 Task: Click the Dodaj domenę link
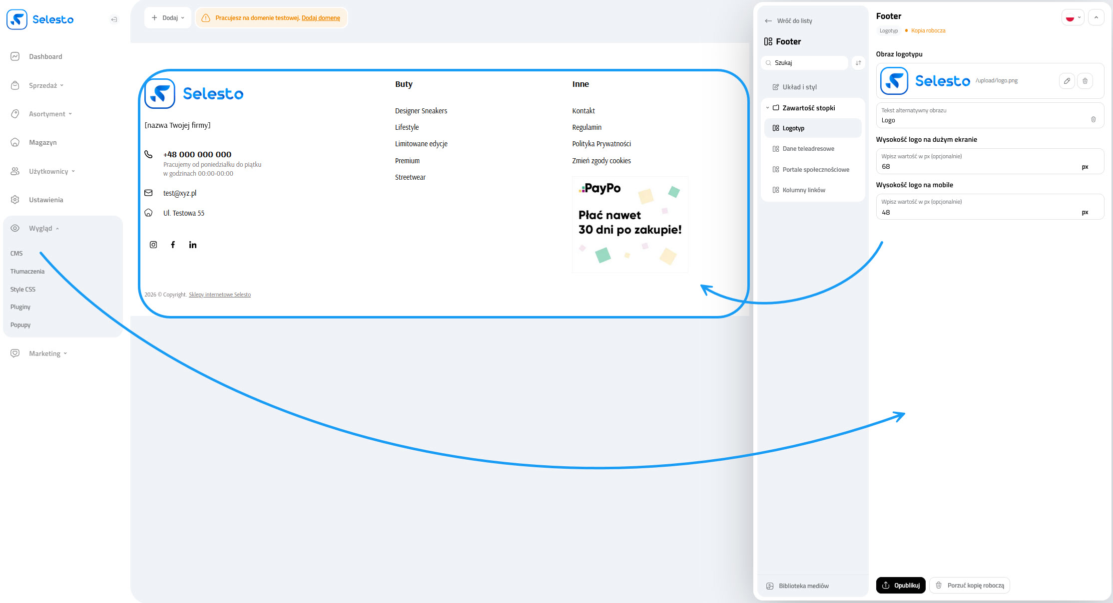(x=321, y=18)
